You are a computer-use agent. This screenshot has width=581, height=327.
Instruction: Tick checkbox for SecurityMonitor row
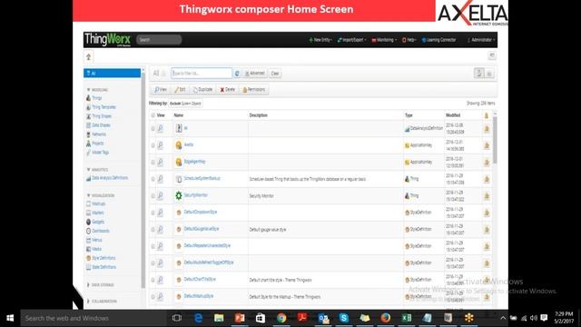pos(153,196)
